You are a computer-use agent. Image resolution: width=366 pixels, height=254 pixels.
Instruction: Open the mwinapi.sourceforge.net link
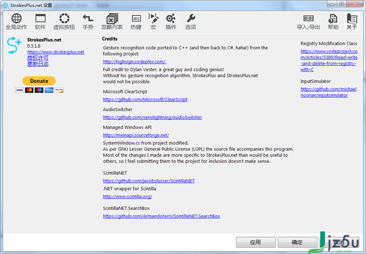point(136,135)
